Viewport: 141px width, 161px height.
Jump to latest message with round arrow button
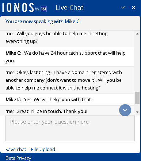125,110
